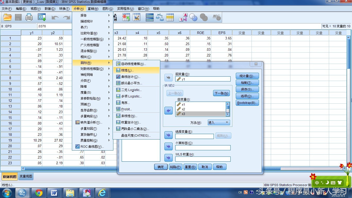Click the left arrow beside independent variables list

coord(169,111)
